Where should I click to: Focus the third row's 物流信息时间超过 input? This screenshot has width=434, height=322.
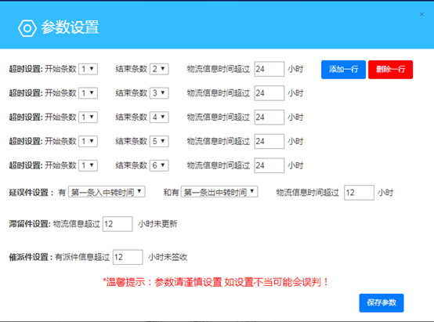pos(269,117)
